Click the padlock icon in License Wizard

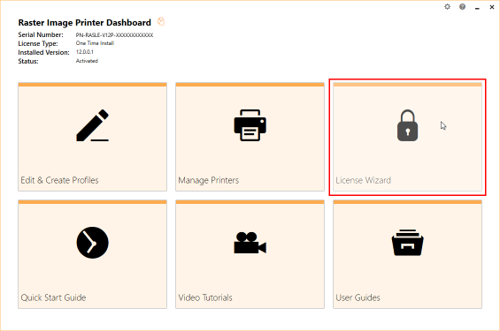tap(407, 125)
